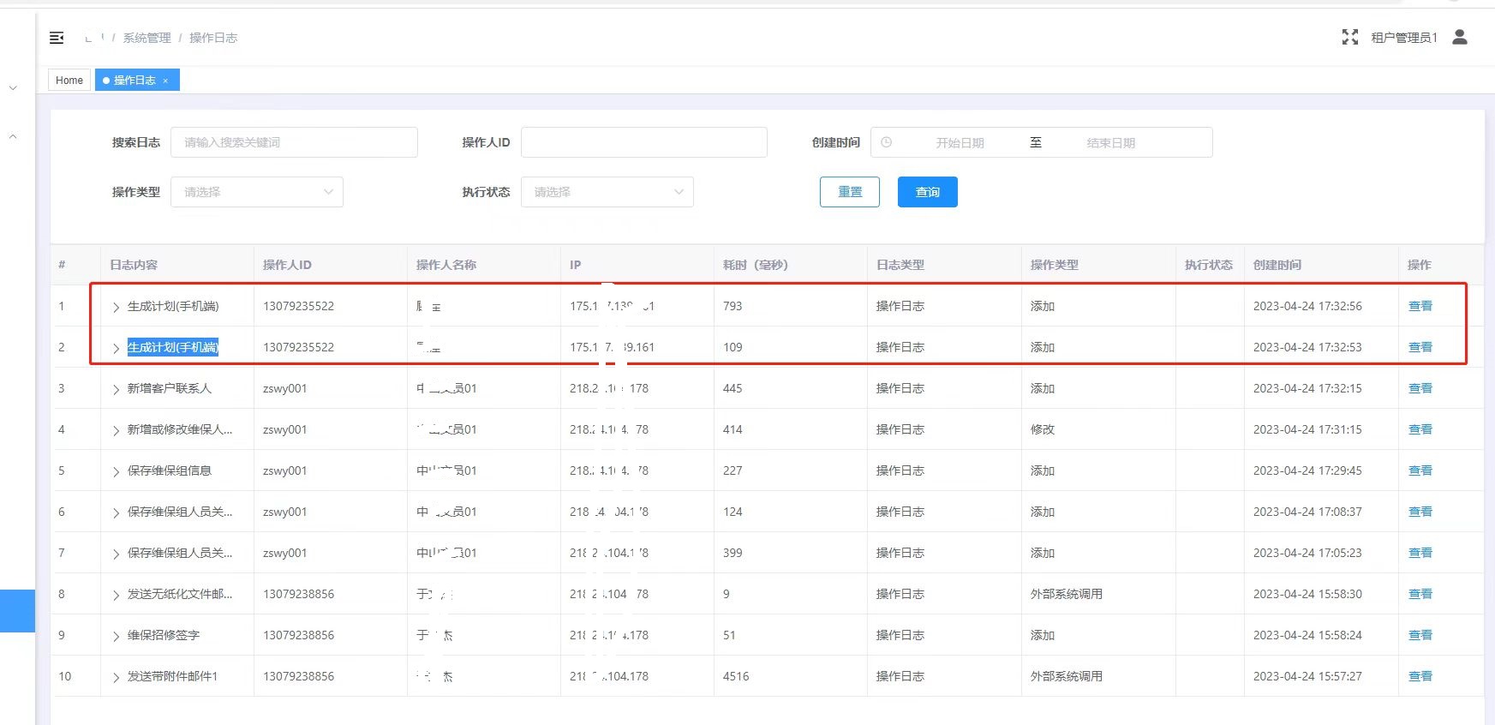Click the 操作类型 column header
Image resolution: width=1495 pixels, height=725 pixels.
pyautogui.click(x=1055, y=265)
